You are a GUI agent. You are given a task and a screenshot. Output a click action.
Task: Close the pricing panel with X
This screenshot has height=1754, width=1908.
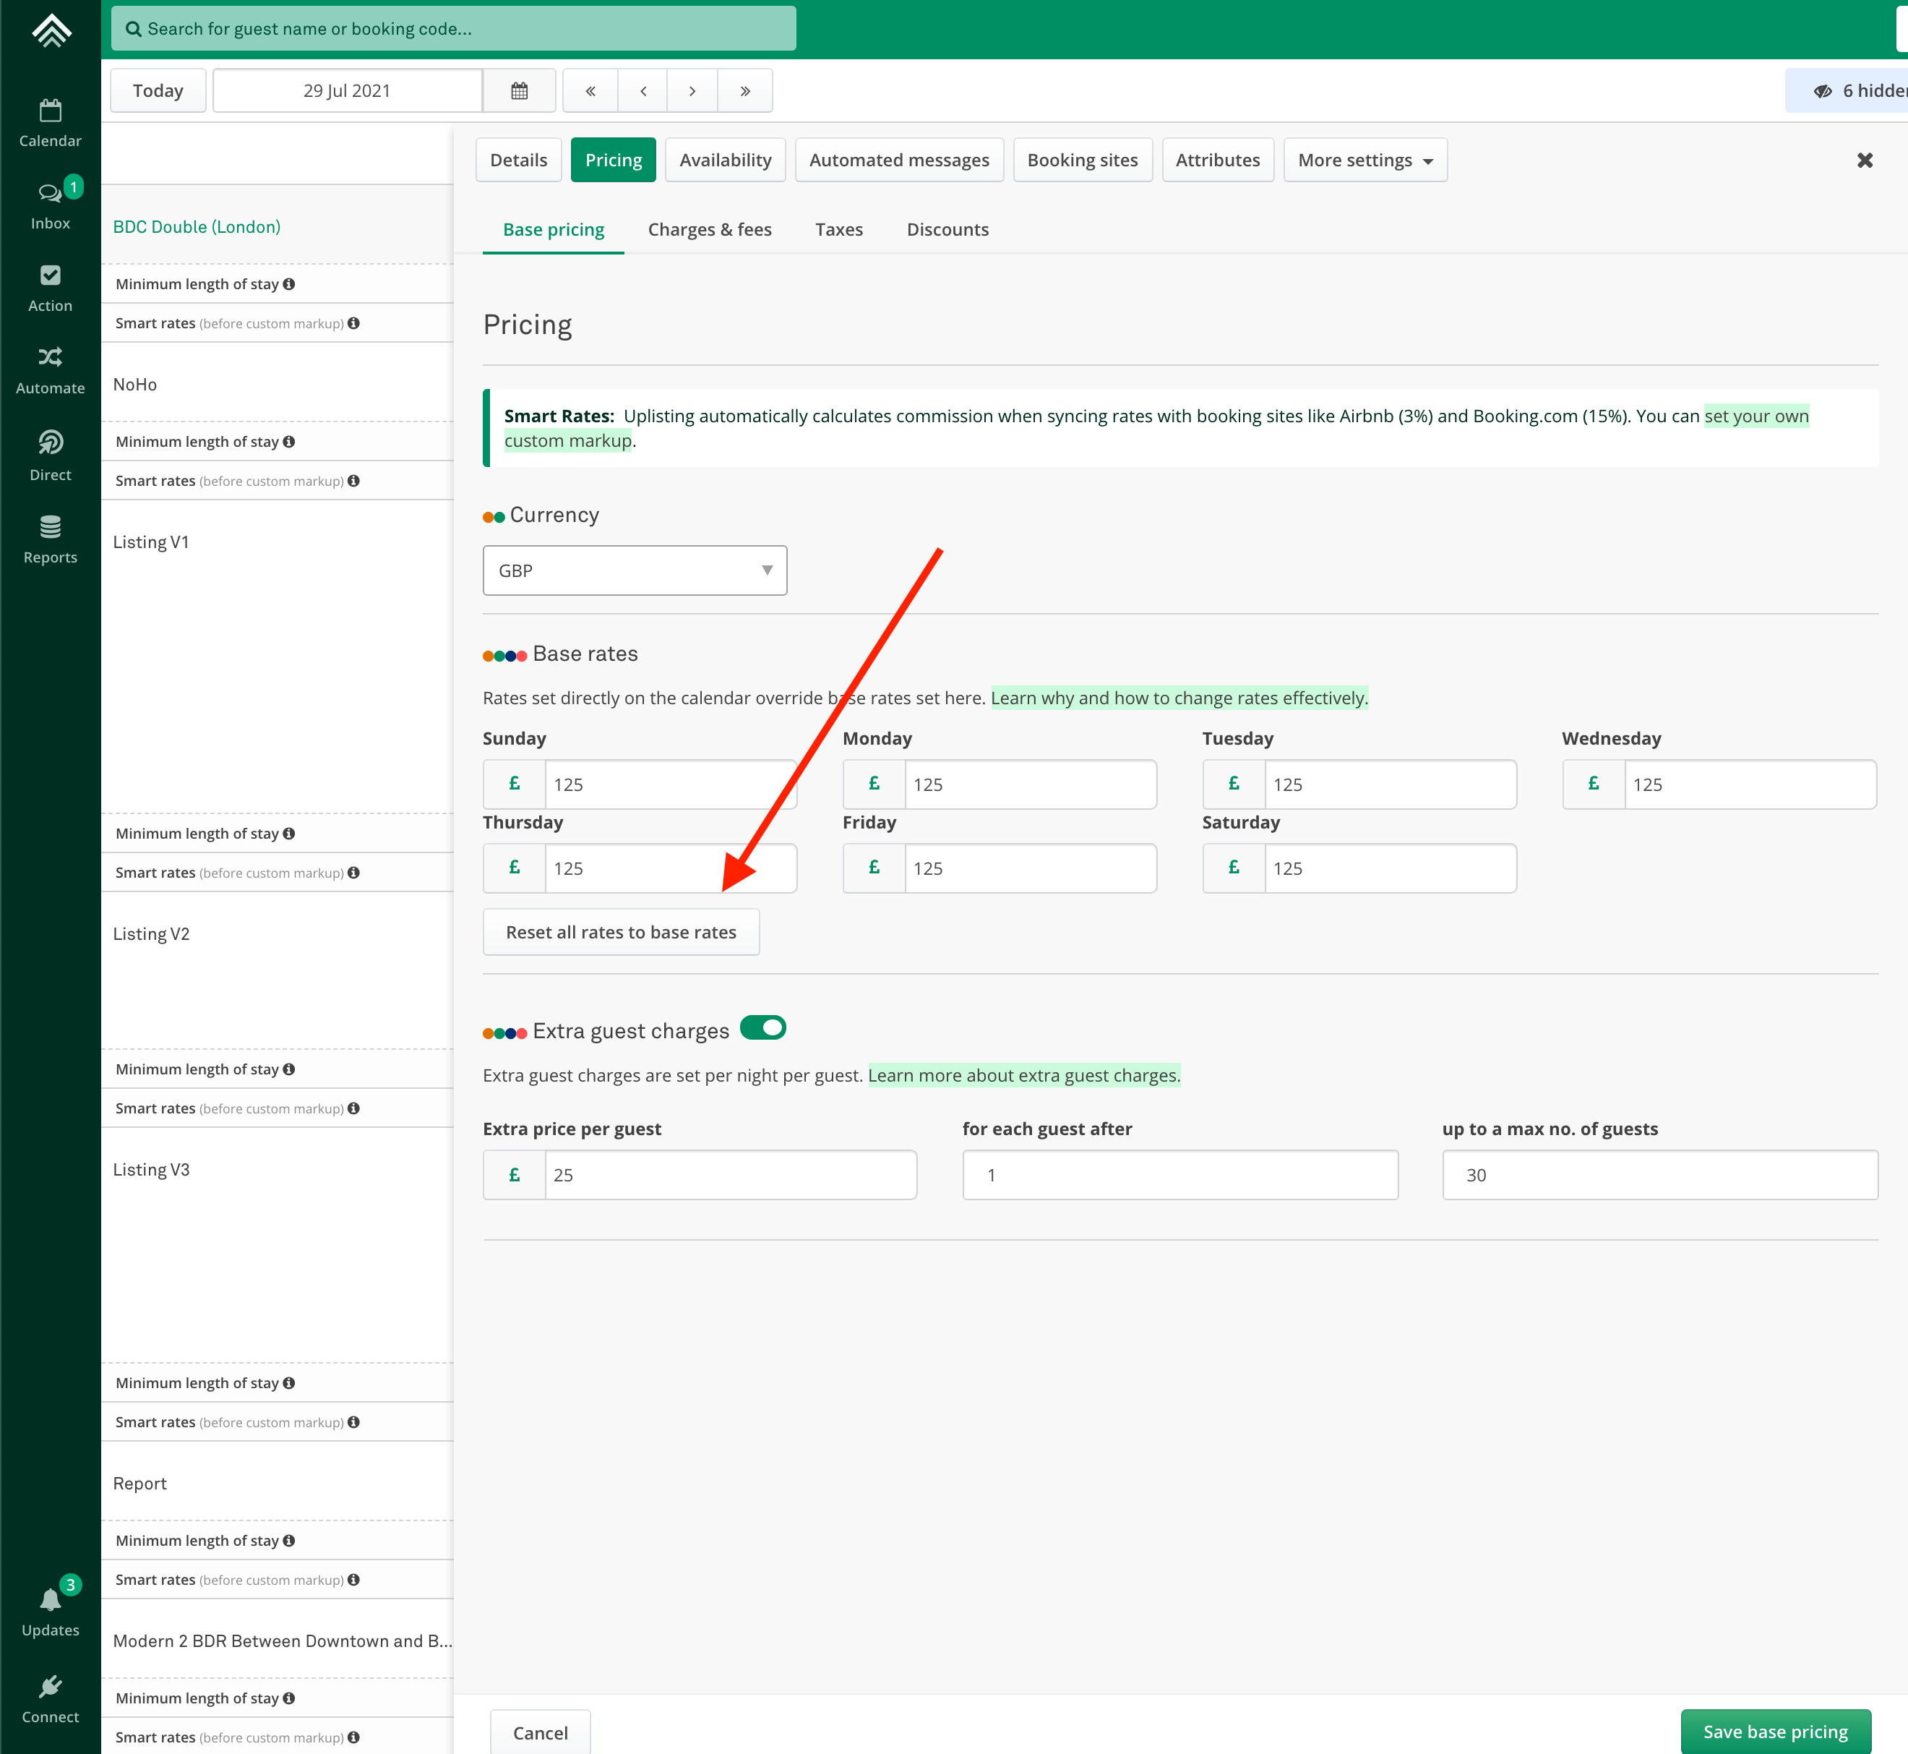(x=1865, y=161)
